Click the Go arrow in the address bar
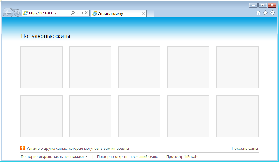This screenshot has height=162, width=279. coord(82,13)
